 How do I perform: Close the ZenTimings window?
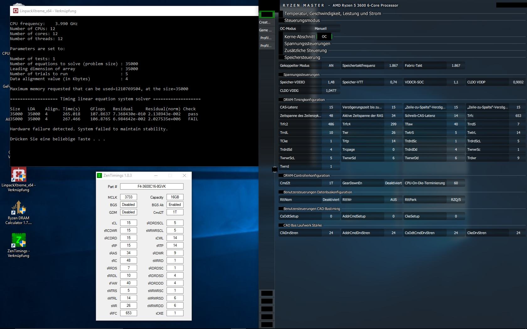coord(184,175)
